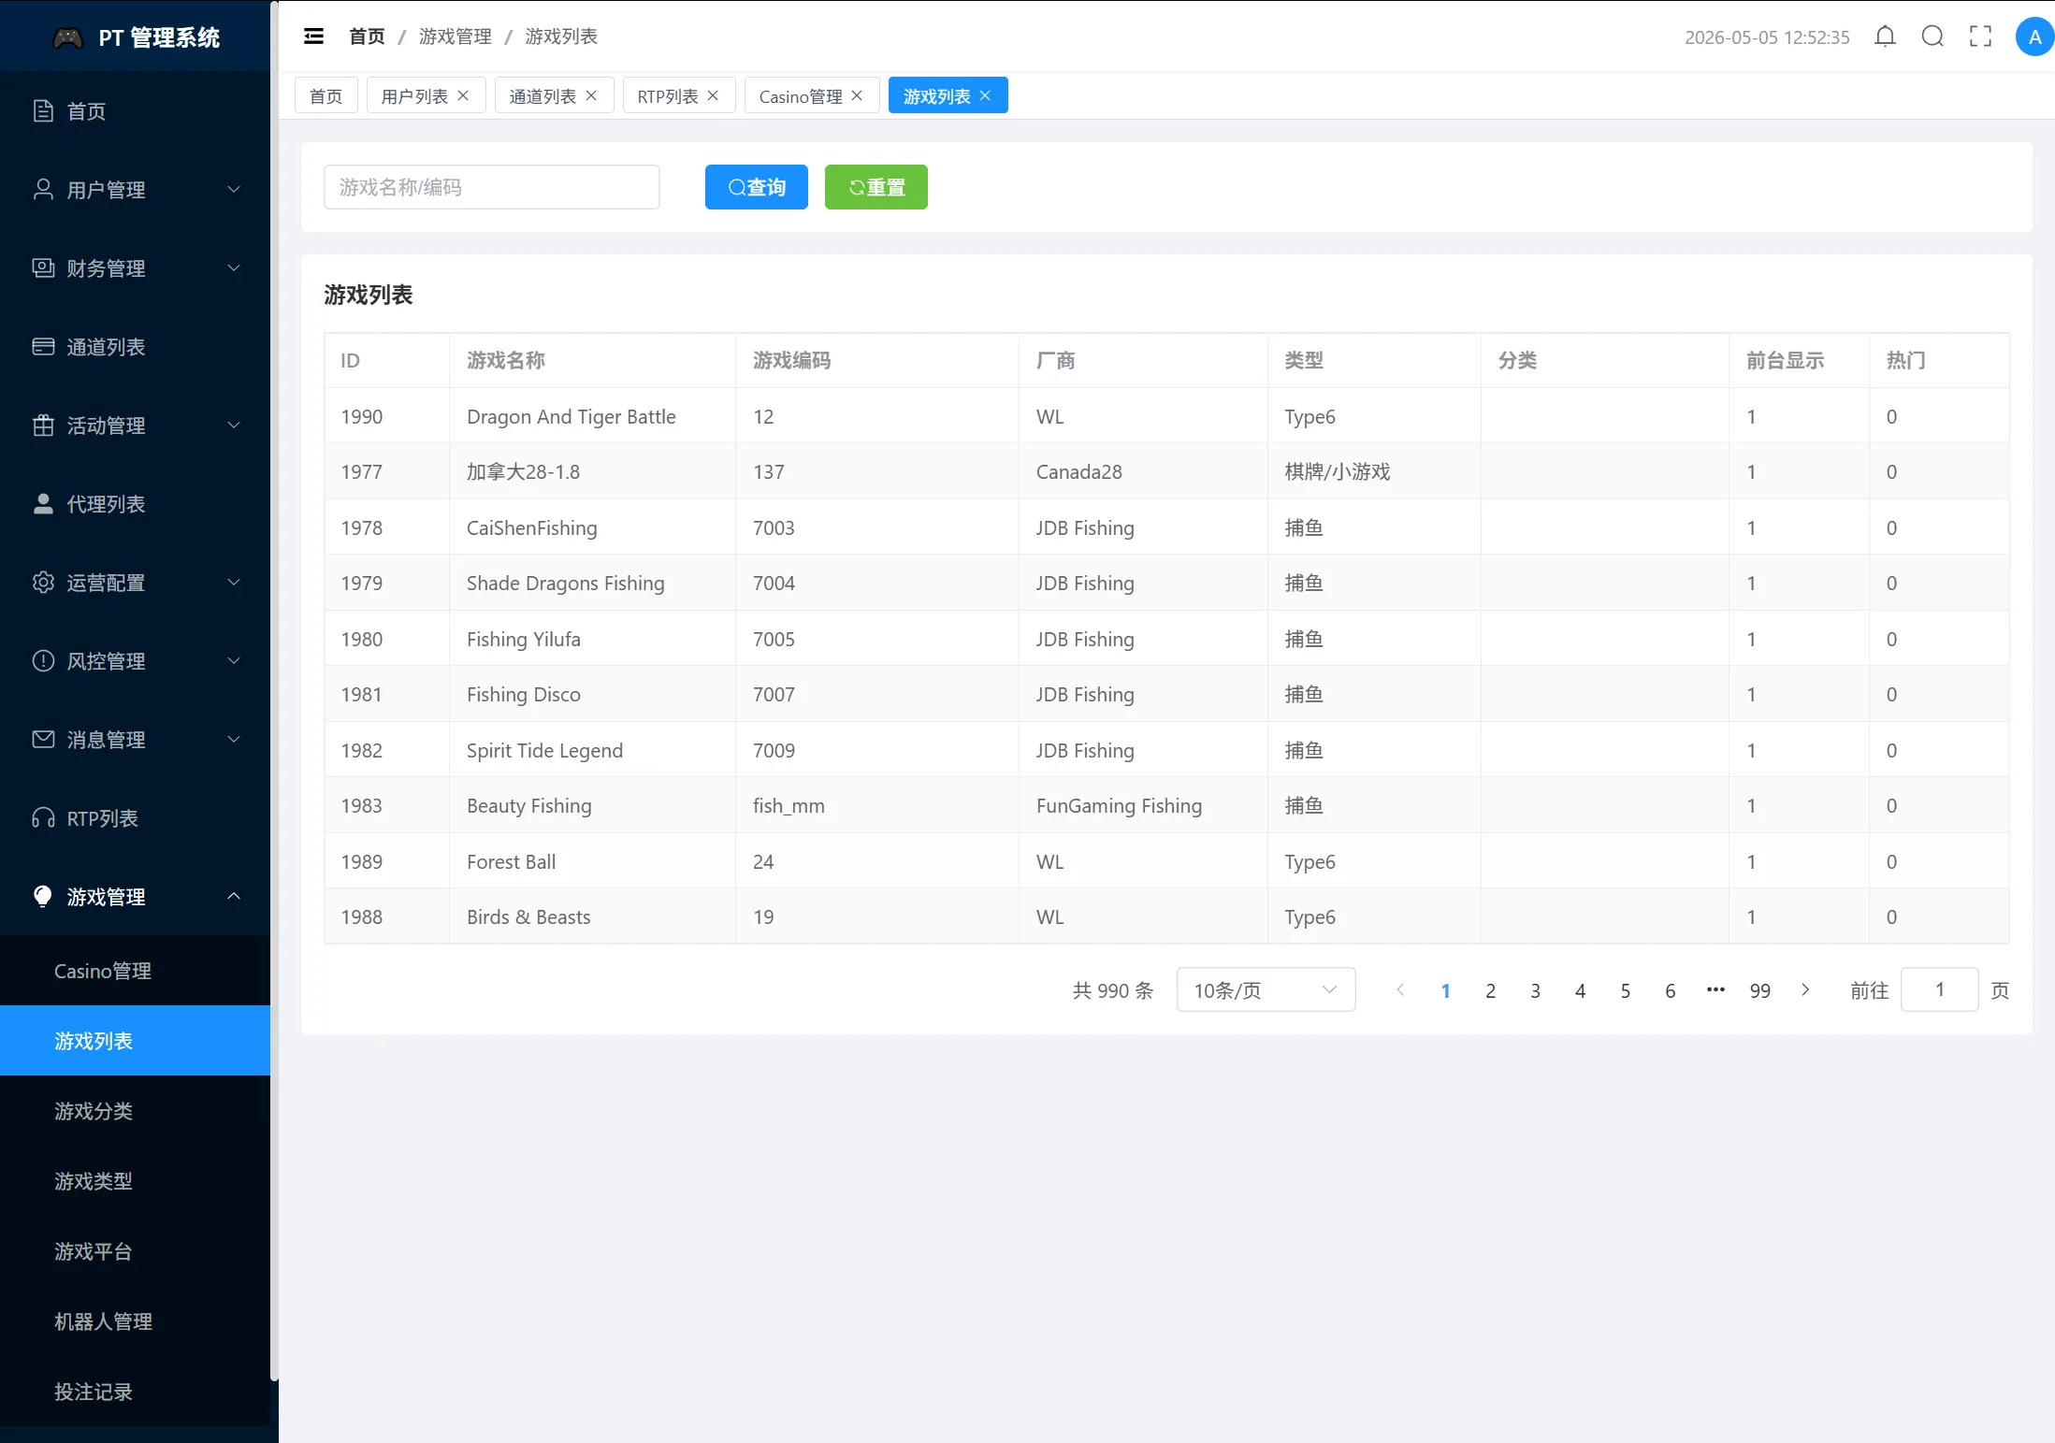The width and height of the screenshot is (2055, 1443).
Task: Close the Casino管理 tab
Action: 857,95
